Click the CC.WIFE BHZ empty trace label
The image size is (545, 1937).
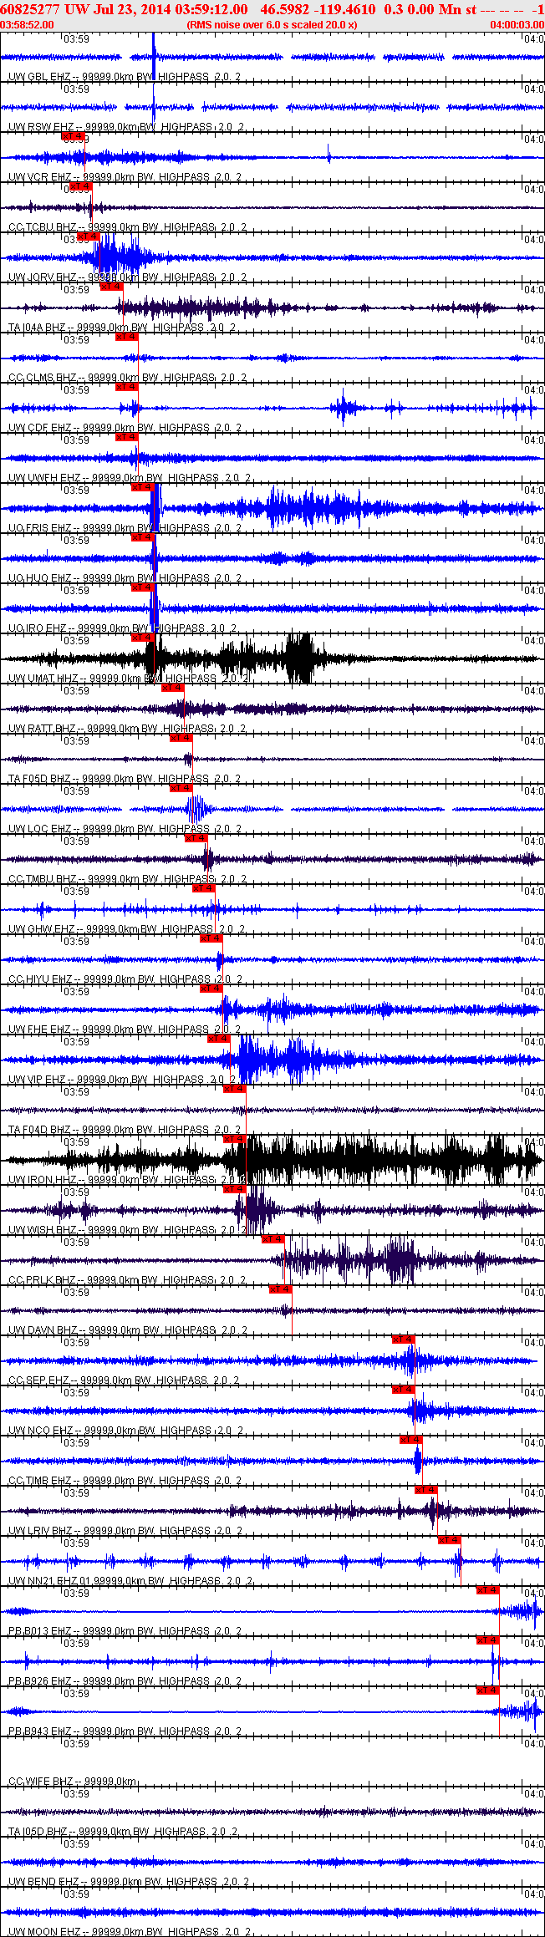[x=73, y=1782]
